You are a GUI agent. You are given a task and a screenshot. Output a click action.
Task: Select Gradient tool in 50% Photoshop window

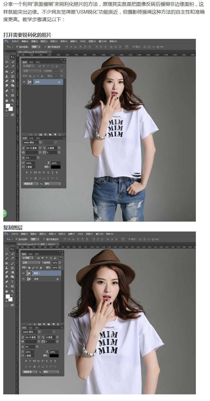coord(12,81)
